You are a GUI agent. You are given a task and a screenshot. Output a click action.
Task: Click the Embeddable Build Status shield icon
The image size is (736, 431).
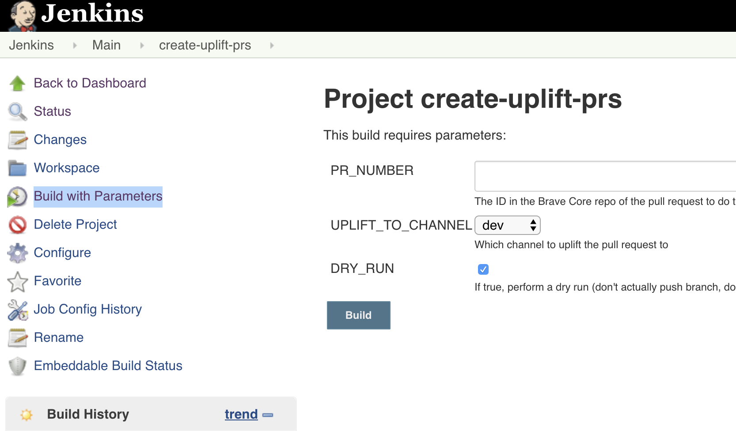[x=17, y=366]
